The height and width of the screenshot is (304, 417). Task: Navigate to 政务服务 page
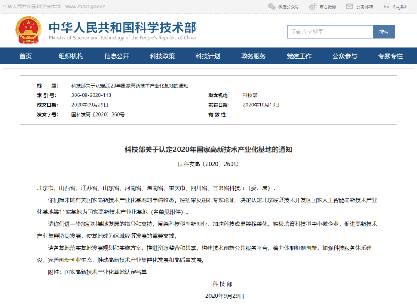pos(253,56)
